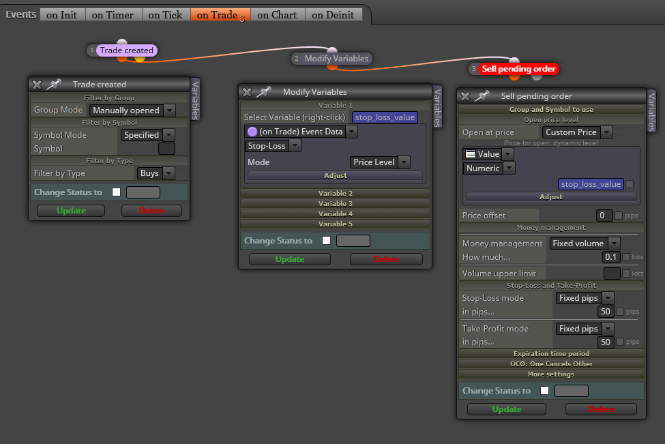Expand the OCO: One Cancels Other section
The width and height of the screenshot is (665, 444).
[551, 364]
